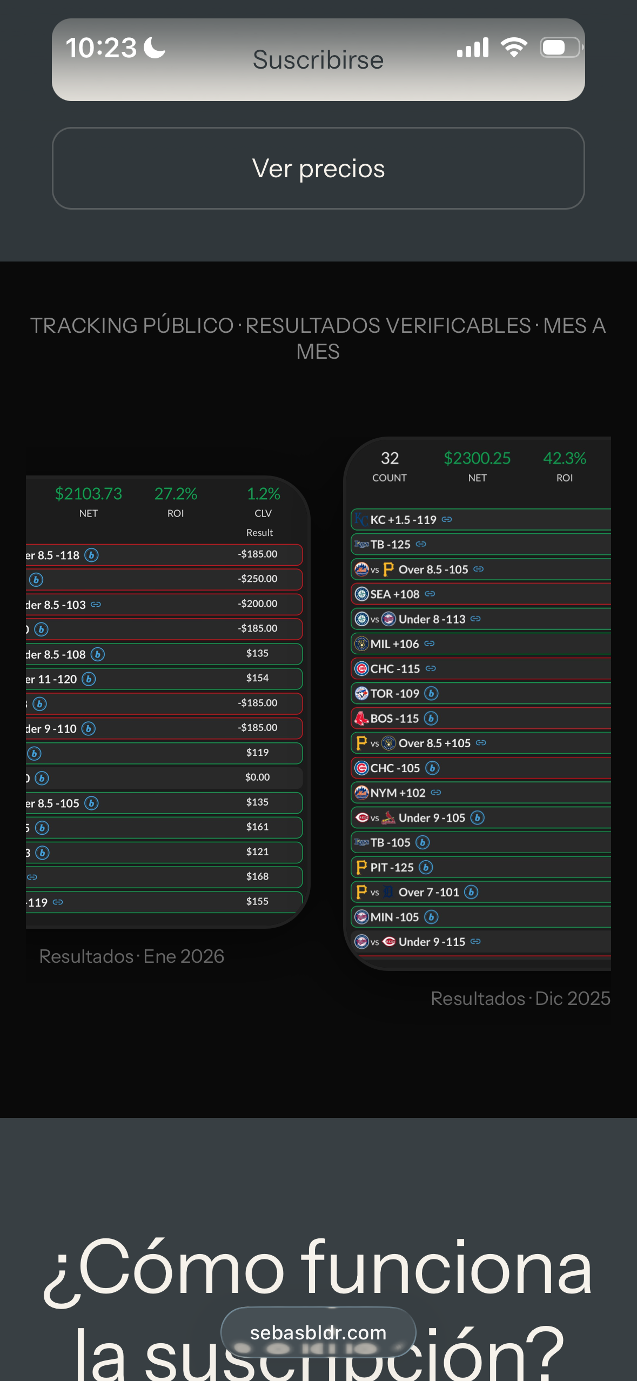Click the Cubs logo on CHC -115

click(x=361, y=669)
